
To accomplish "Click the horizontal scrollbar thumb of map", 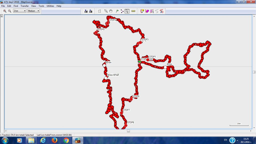I will point(128,131).
